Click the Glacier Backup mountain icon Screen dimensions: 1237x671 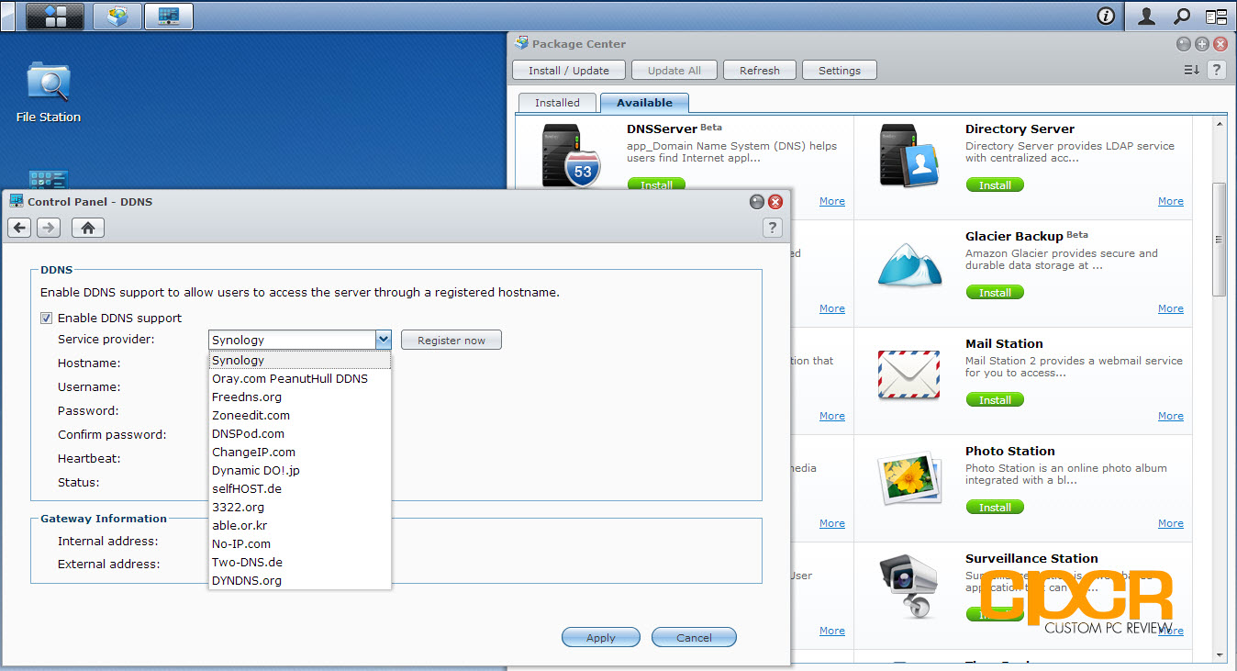tap(909, 263)
